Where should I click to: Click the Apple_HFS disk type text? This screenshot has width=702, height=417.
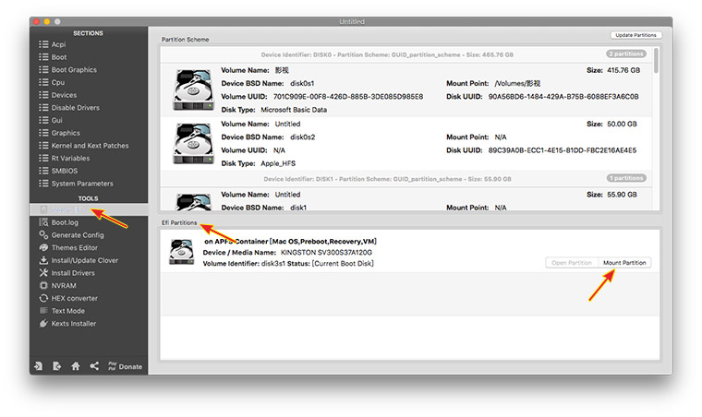coord(278,163)
